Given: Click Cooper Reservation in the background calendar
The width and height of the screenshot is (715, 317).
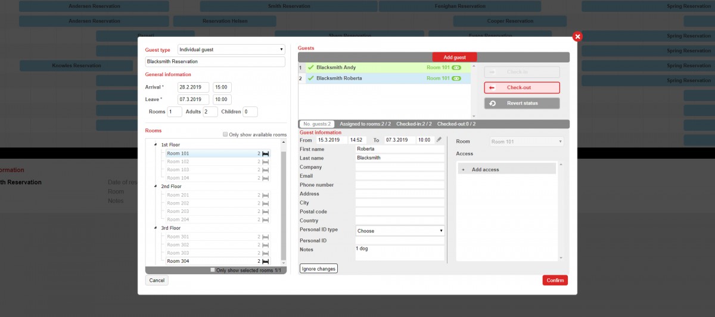Looking at the screenshot, I should 510,21.
